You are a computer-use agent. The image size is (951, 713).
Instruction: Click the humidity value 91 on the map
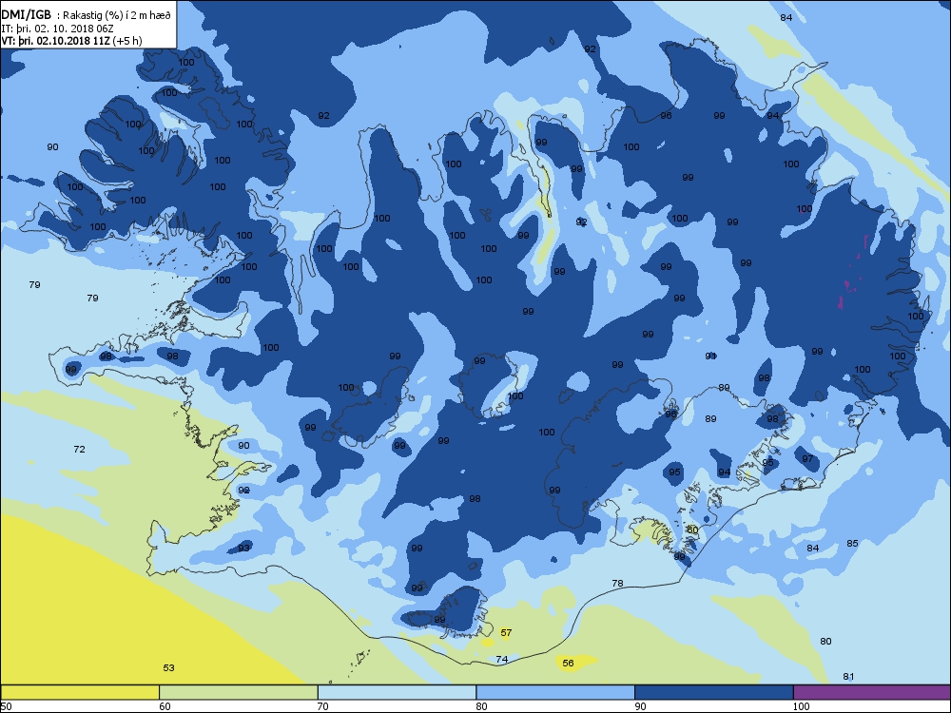(710, 356)
